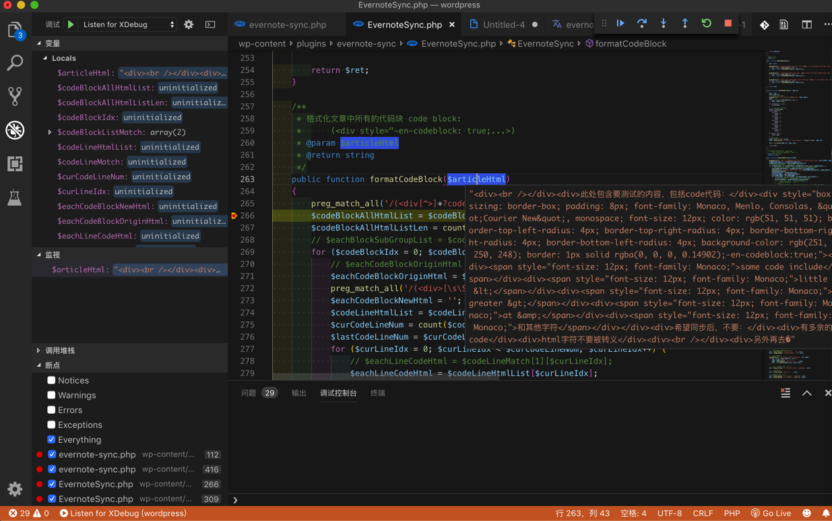Viewport: 832px width, 521px height.
Task: Click the debug Step Over button
Action: click(x=642, y=24)
